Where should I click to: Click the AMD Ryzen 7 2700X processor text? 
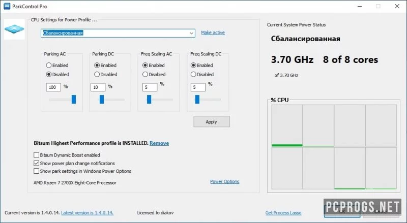pos(75,183)
